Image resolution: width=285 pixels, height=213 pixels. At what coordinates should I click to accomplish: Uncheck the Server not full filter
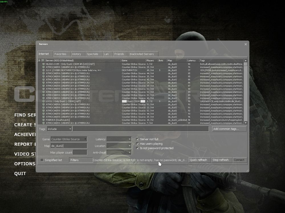(x=137, y=139)
